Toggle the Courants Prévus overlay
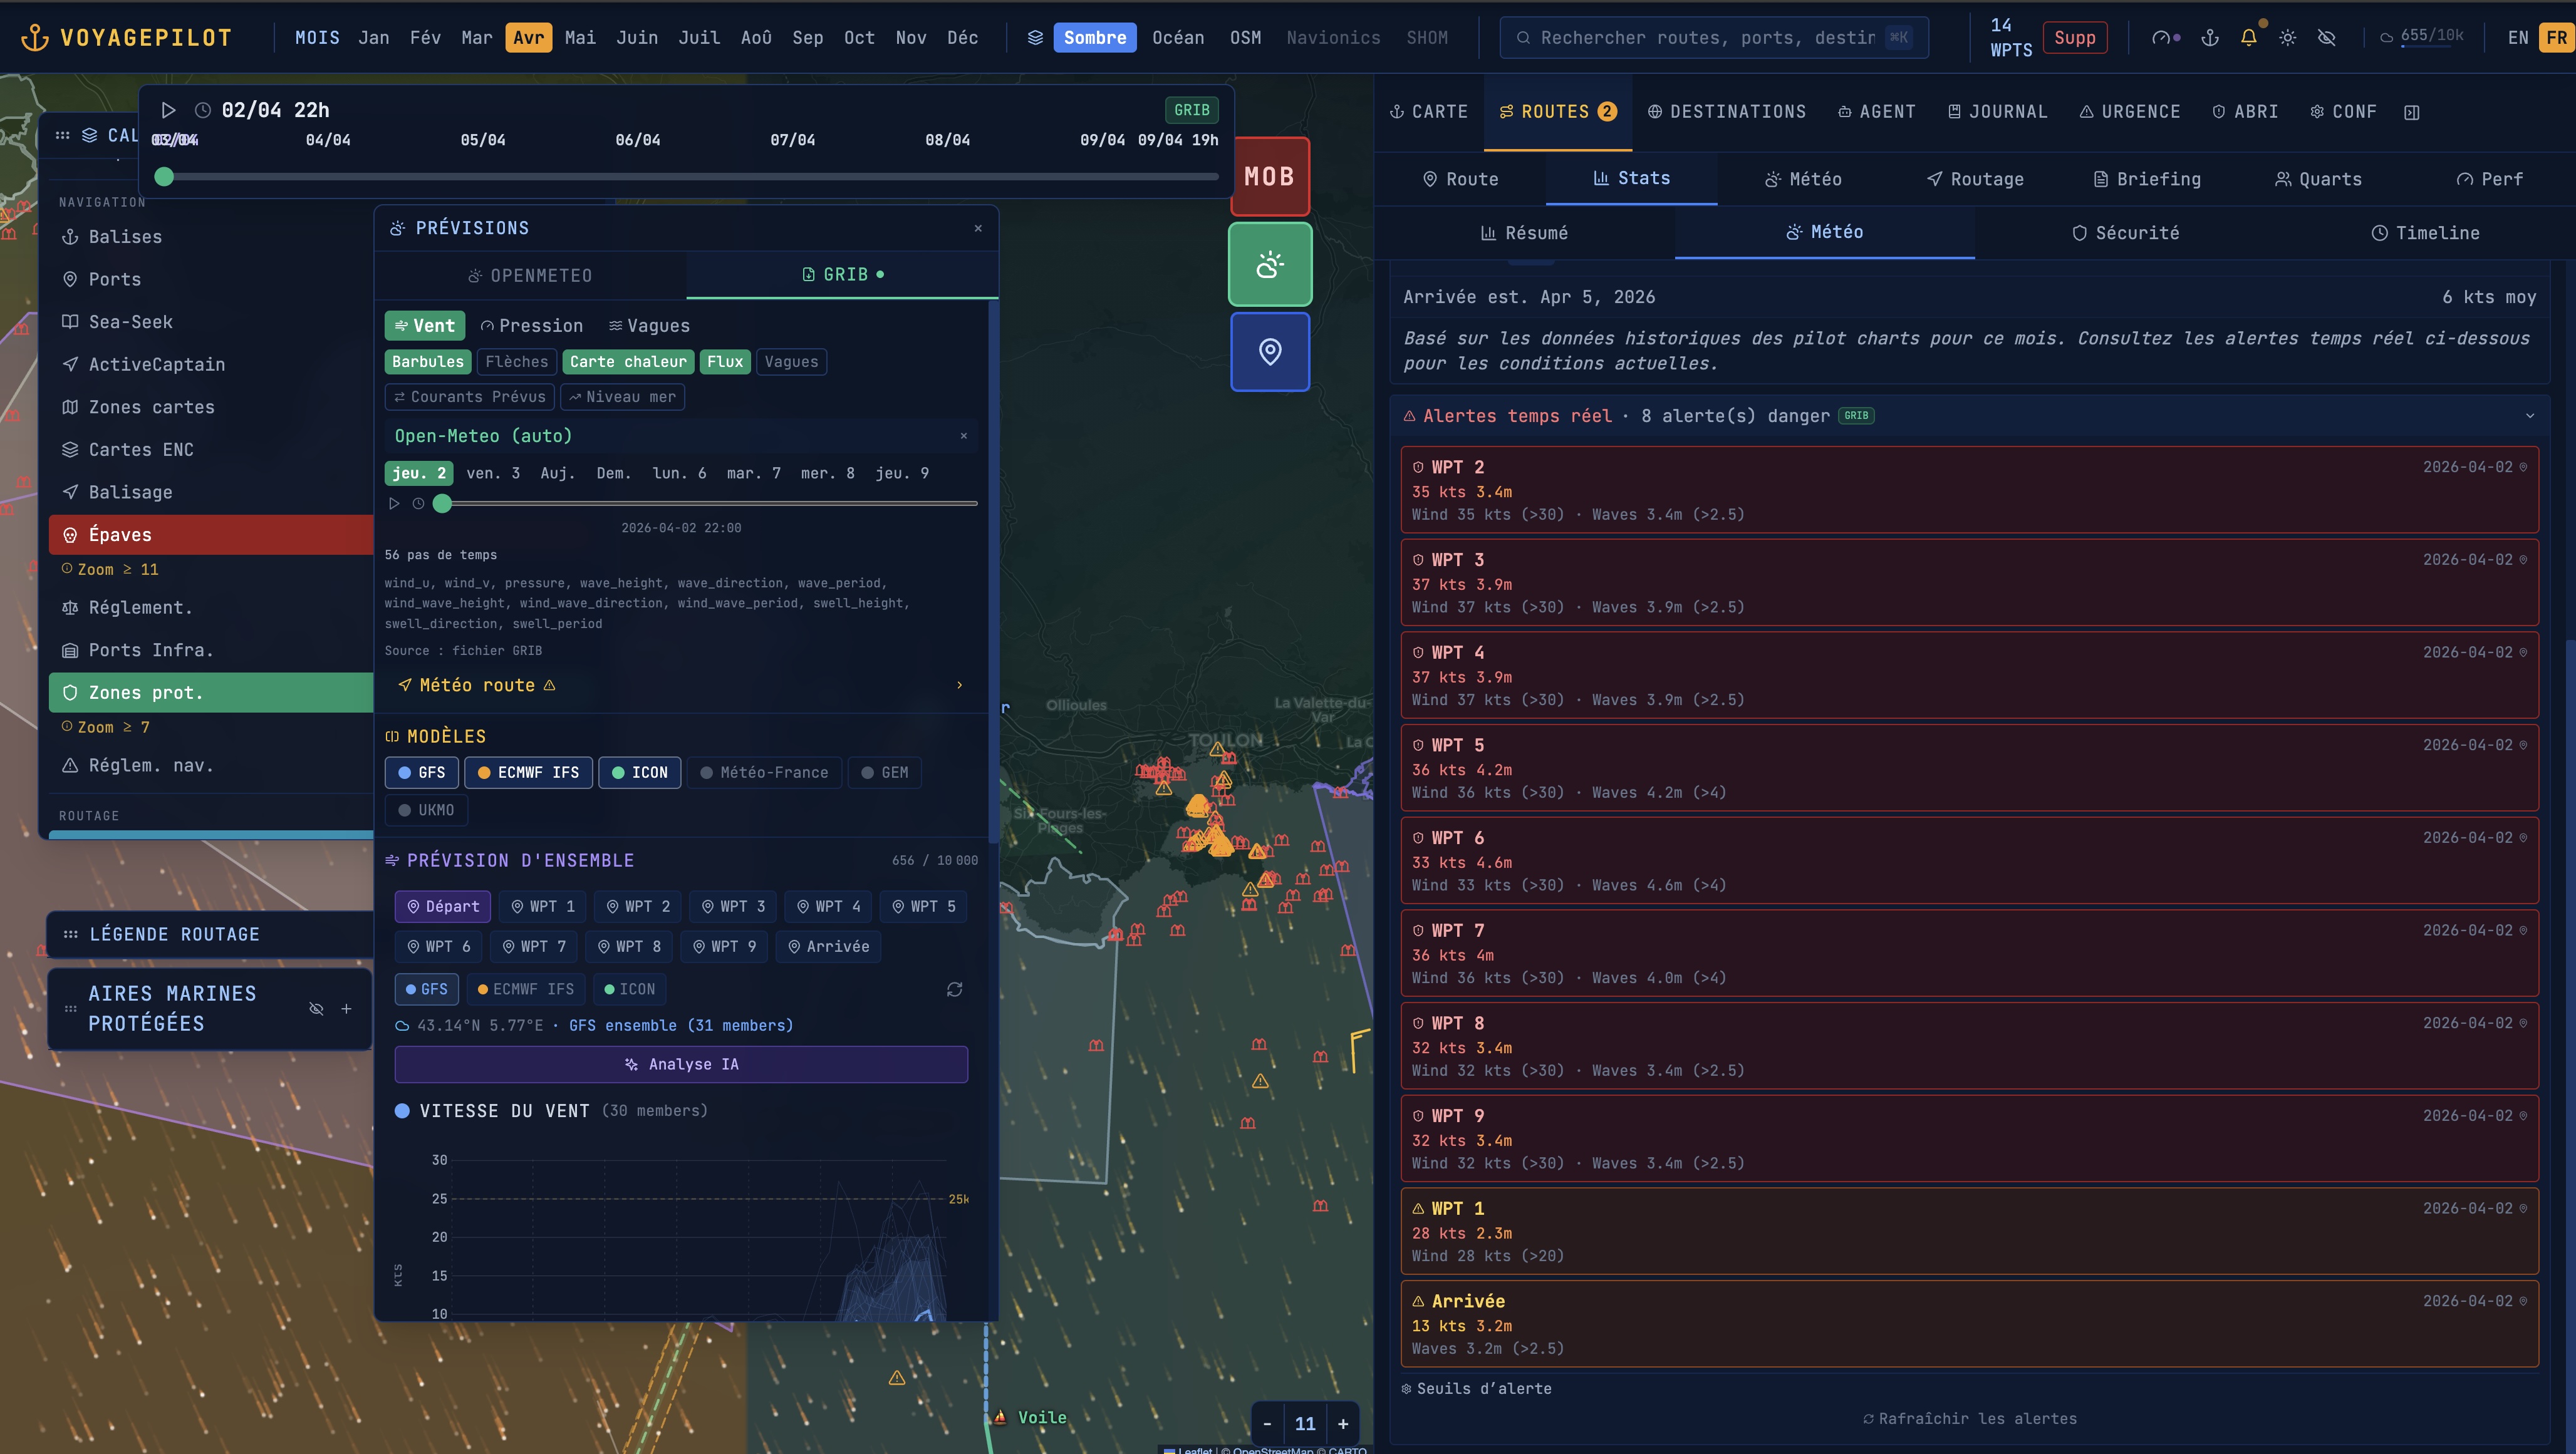Screen dimensions: 2576x1454 tap(469, 397)
